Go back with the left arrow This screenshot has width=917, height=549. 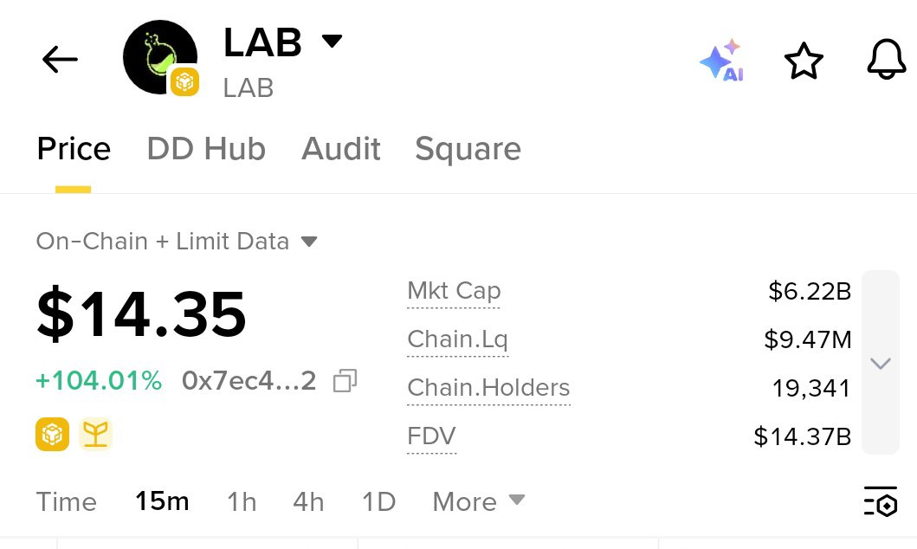[60, 59]
